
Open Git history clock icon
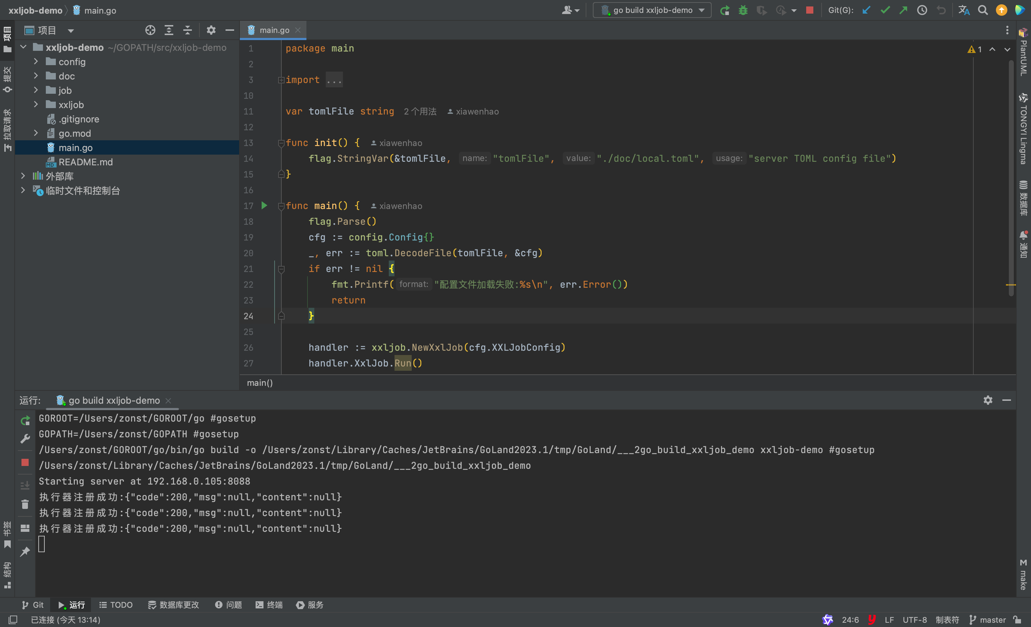922,10
